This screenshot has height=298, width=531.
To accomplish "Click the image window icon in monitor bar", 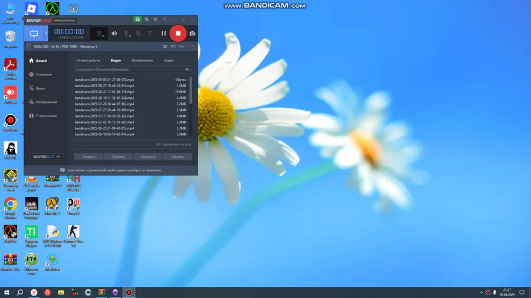I will pyautogui.click(x=173, y=47).
